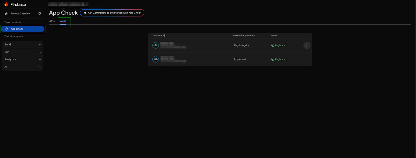Click the App Check shield icon
Image resolution: width=416 pixels, height=158 pixels.
pyautogui.click(x=6, y=29)
